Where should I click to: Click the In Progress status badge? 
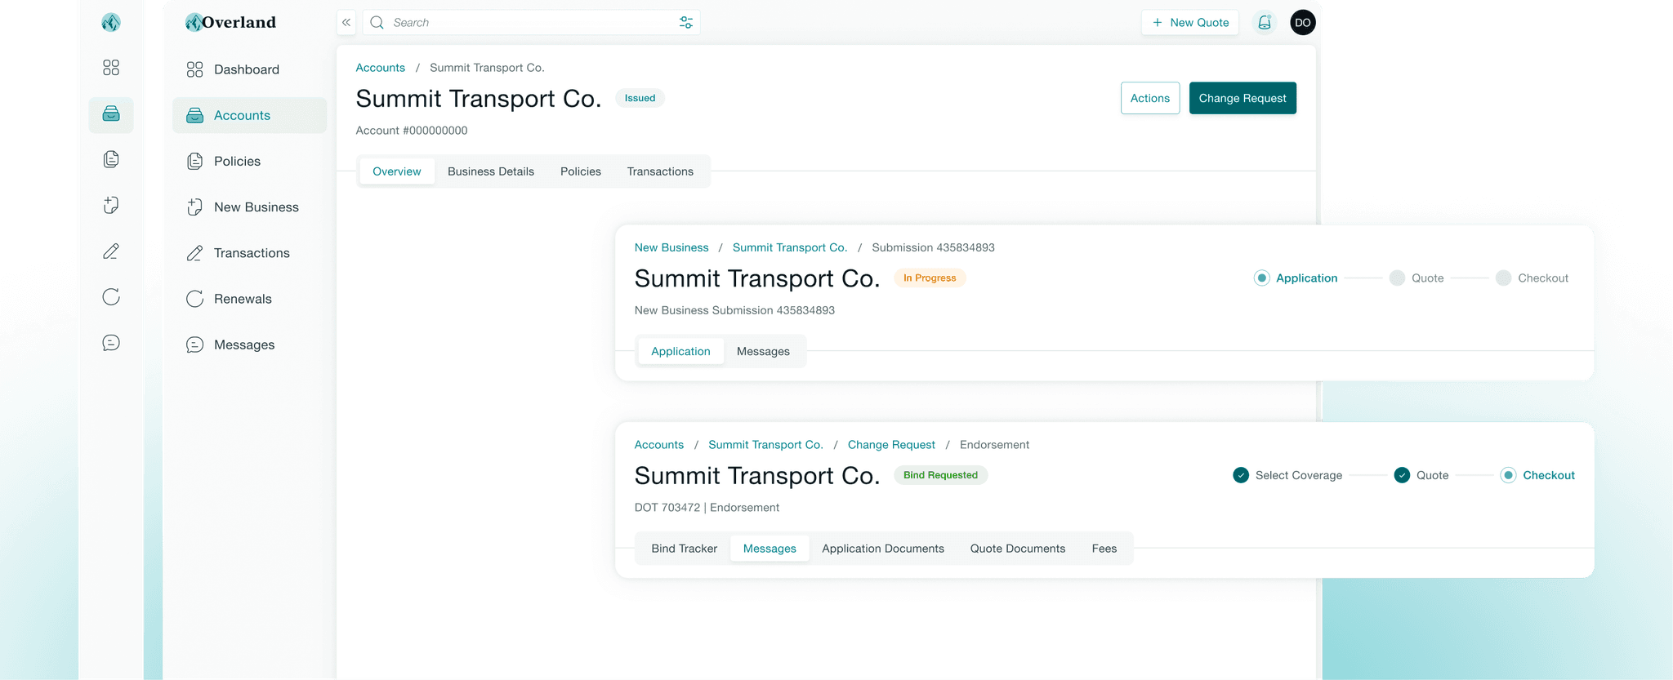pyautogui.click(x=930, y=278)
